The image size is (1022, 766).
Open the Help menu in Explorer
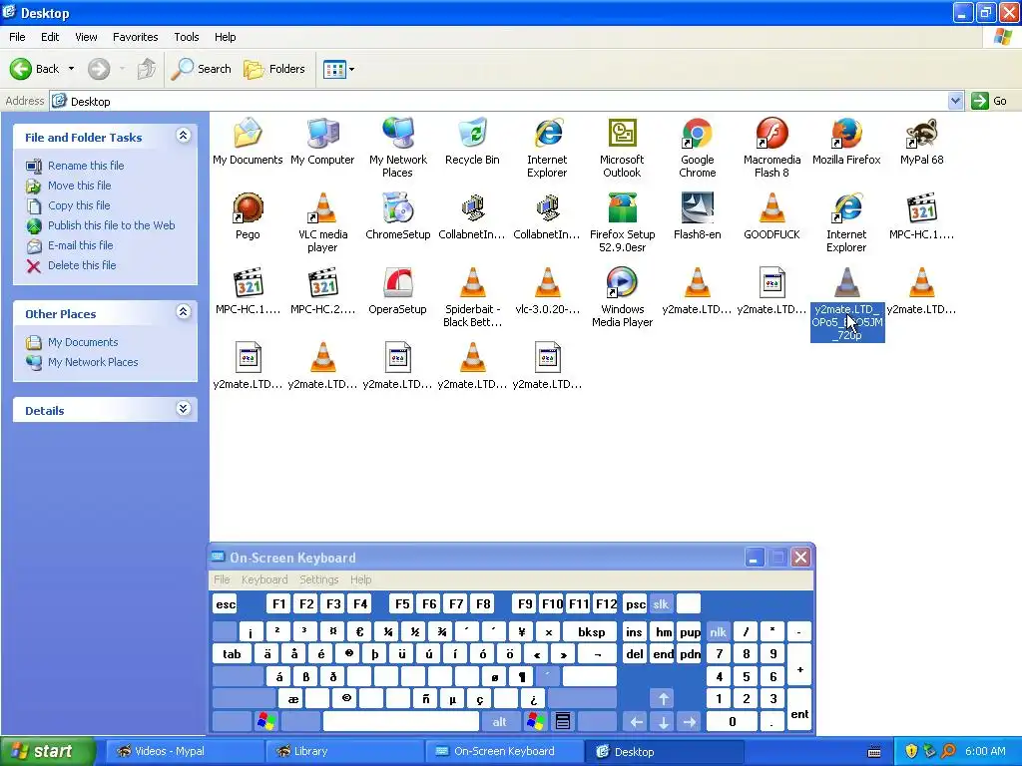coord(225,37)
